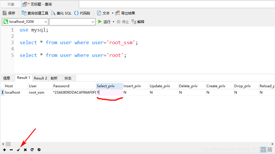Apply changes with the checkmark icon
This screenshot has height=154, width=275.
pos(18,150)
